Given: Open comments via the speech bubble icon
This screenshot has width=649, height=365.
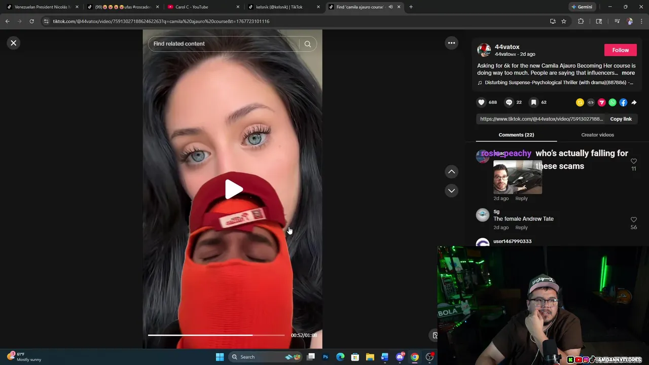Looking at the screenshot, I should [x=509, y=102].
